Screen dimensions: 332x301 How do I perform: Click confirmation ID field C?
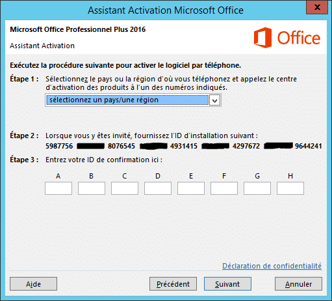point(125,188)
